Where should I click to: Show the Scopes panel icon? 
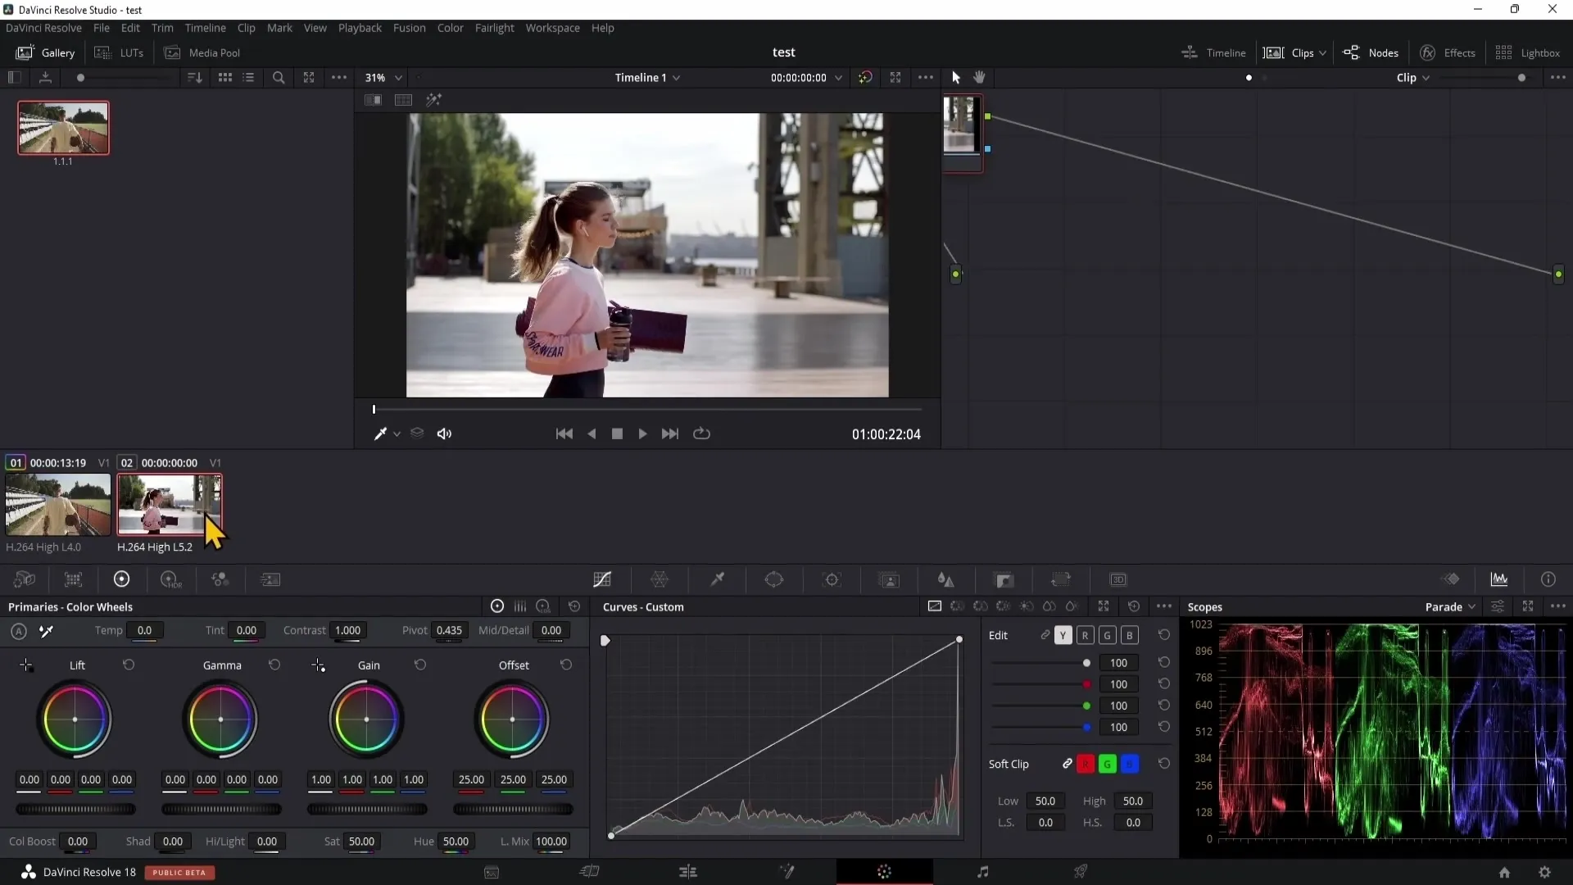1499,579
